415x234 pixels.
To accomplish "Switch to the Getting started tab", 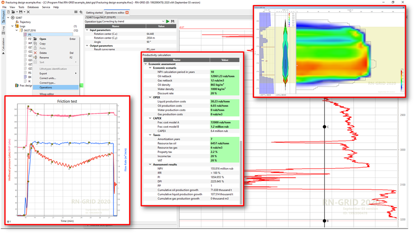I will click(94, 12).
